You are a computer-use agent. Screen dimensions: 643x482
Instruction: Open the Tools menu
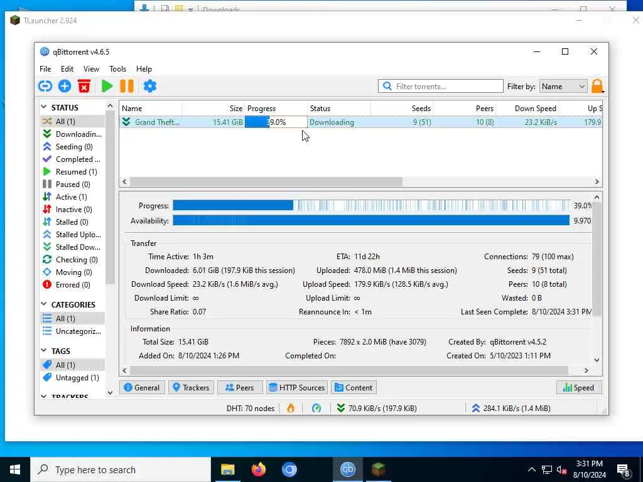point(117,69)
